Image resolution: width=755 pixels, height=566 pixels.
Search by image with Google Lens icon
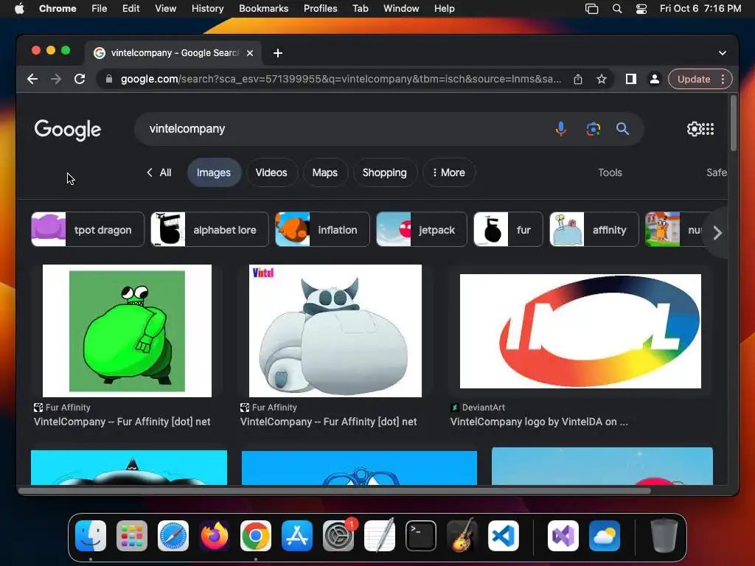(x=594, y=129)
